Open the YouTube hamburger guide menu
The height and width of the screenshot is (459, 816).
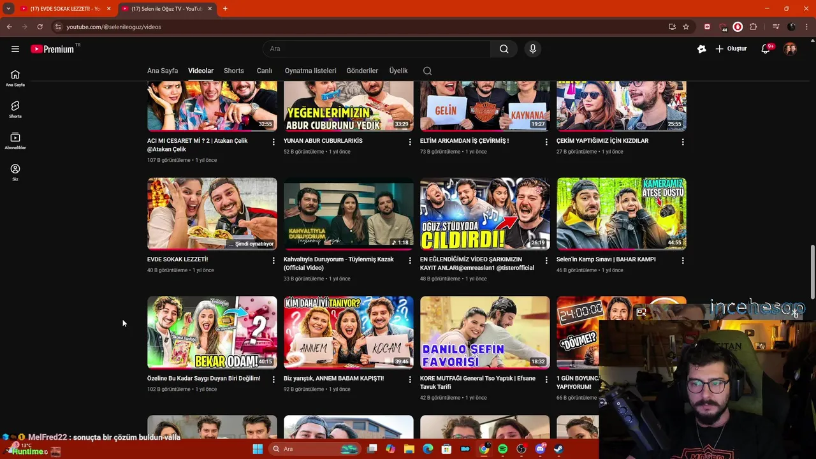coord(15,49)
